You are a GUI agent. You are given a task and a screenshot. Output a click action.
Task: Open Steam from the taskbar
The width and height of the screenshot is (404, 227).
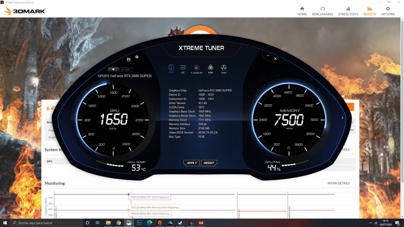180,223
